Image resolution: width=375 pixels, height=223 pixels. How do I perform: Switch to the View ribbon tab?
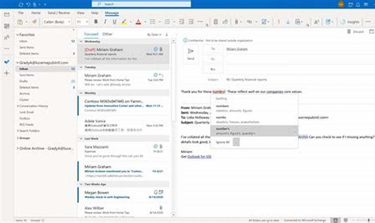[80, 13]
